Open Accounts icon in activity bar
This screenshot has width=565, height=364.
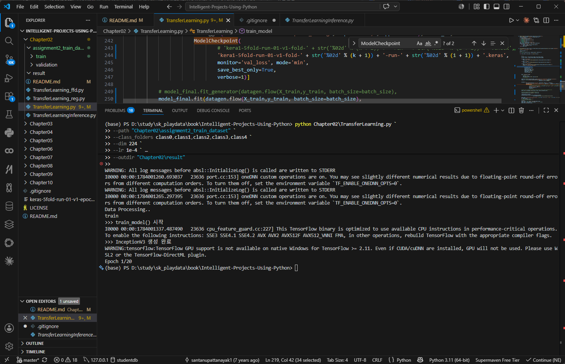click(x=9, y=328)
